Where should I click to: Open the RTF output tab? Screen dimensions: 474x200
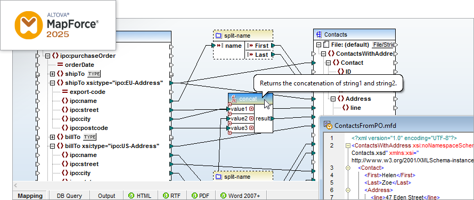[x=173, y=195]
